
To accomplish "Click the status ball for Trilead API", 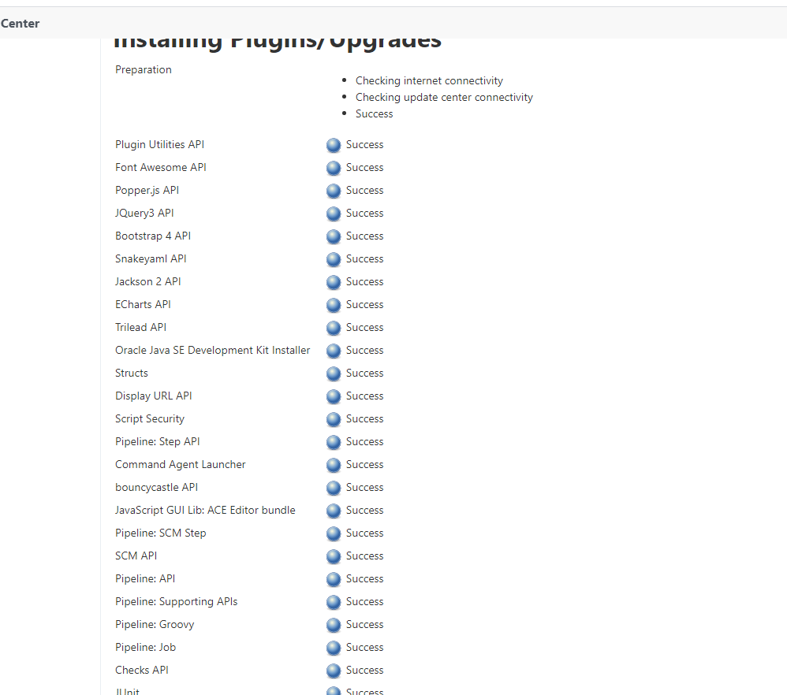I will click(334, 328).
